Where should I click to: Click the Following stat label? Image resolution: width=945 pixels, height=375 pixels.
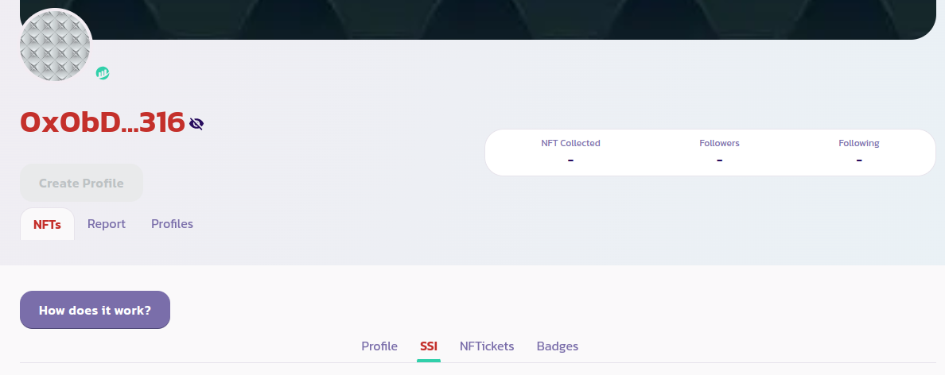(859, 143)
